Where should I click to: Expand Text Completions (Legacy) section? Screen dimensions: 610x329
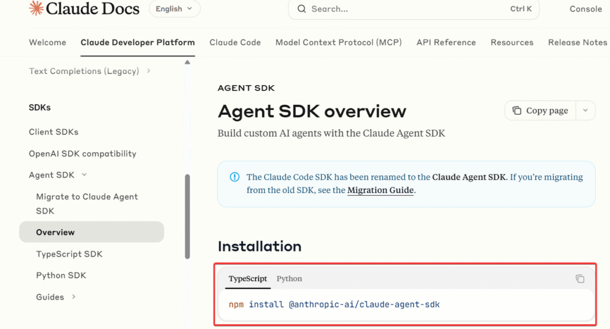coord(148,71)
